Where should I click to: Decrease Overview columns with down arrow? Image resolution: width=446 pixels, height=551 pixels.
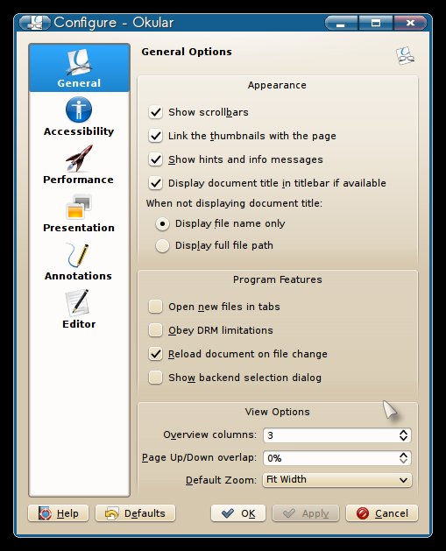click(403, 439)
